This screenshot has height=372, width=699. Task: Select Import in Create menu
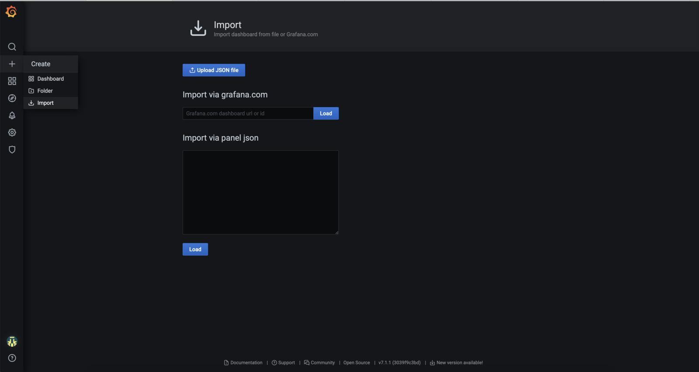51,103
